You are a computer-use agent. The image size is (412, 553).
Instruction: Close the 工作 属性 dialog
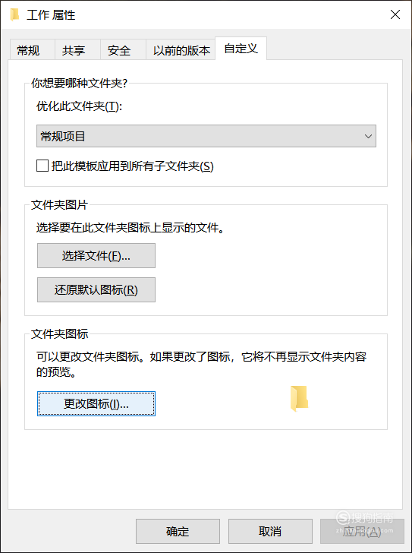pyautogui.click(x=395, y=14)
